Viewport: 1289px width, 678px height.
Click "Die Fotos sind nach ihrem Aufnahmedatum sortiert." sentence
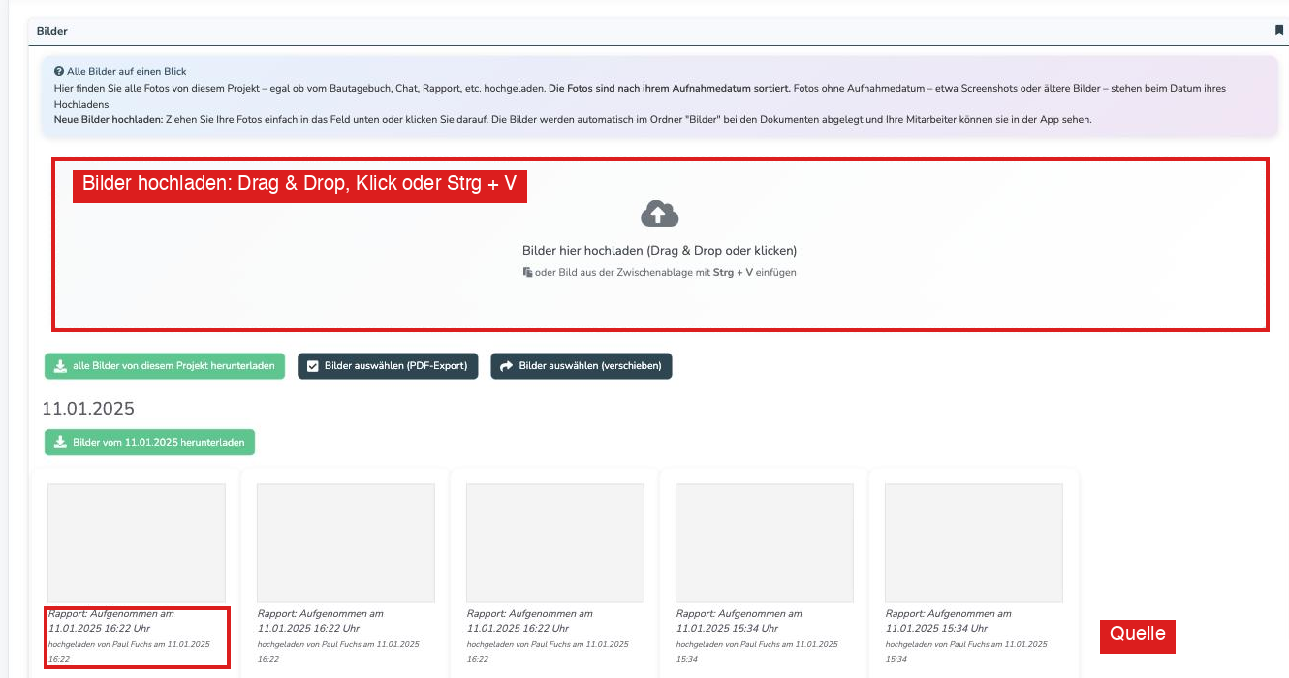click(669, 88)
